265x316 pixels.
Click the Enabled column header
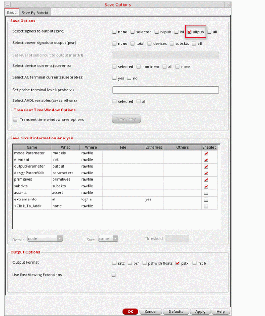(209, 147)
